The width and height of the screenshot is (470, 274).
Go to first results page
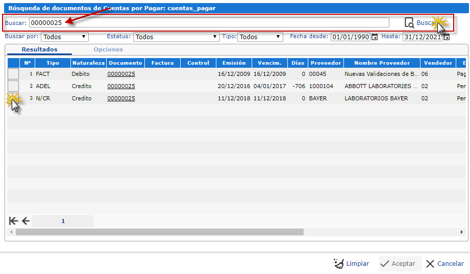[13, 221]
